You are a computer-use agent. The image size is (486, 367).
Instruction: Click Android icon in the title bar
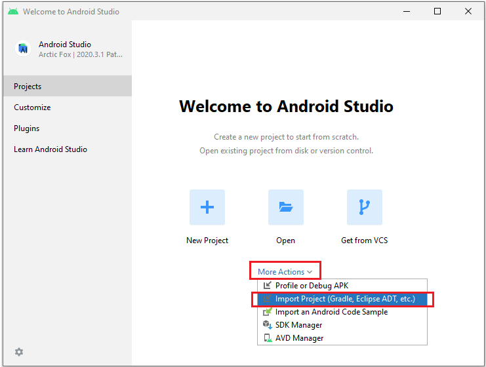coord(13,12)
